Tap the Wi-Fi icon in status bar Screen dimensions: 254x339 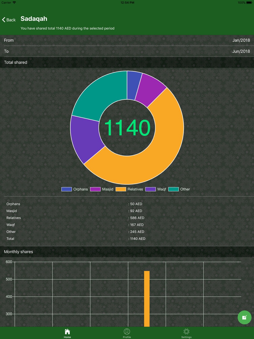click(14, 3)
